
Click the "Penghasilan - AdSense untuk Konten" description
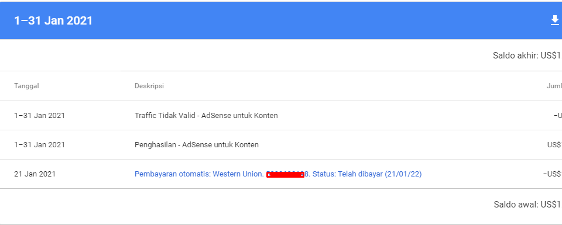pos(197,145)
